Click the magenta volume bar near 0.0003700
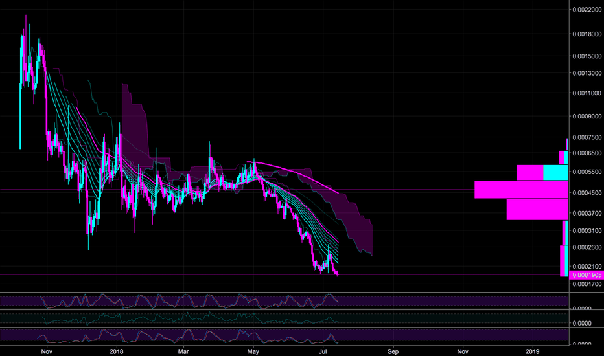The image size is (604, 356). (537, 209)
